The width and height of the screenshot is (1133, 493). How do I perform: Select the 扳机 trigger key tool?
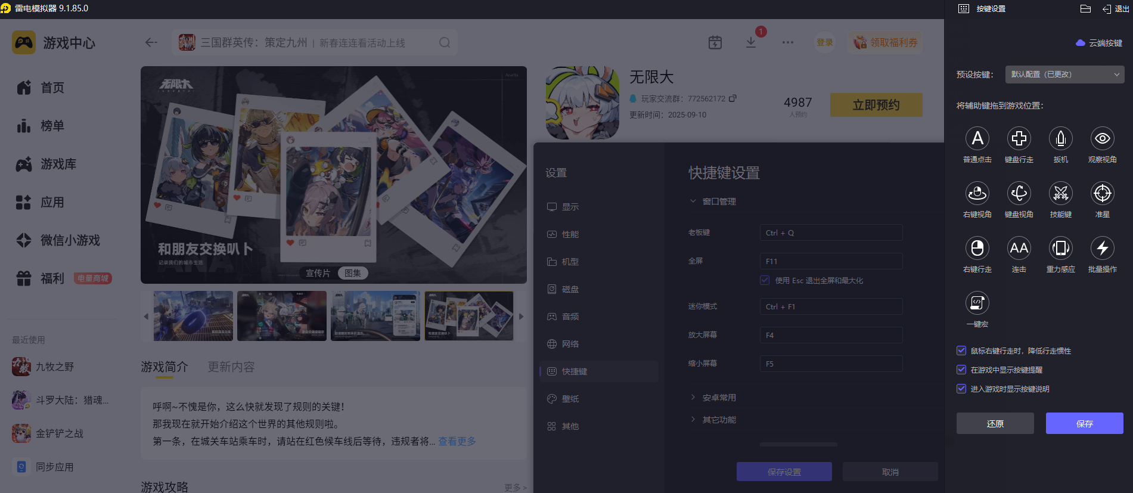coord(1061,138)
